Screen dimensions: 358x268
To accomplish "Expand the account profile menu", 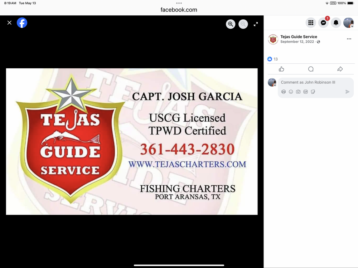I will (x=348, y=23).
